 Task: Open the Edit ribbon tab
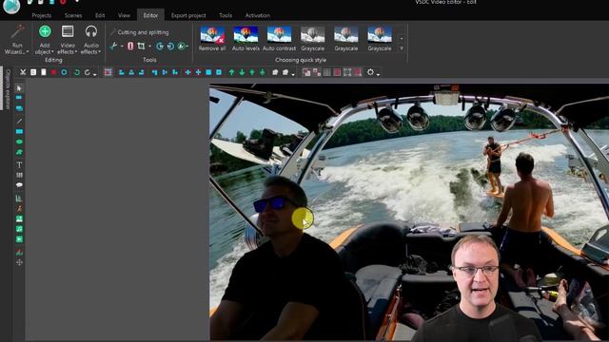tap(100, 15)
